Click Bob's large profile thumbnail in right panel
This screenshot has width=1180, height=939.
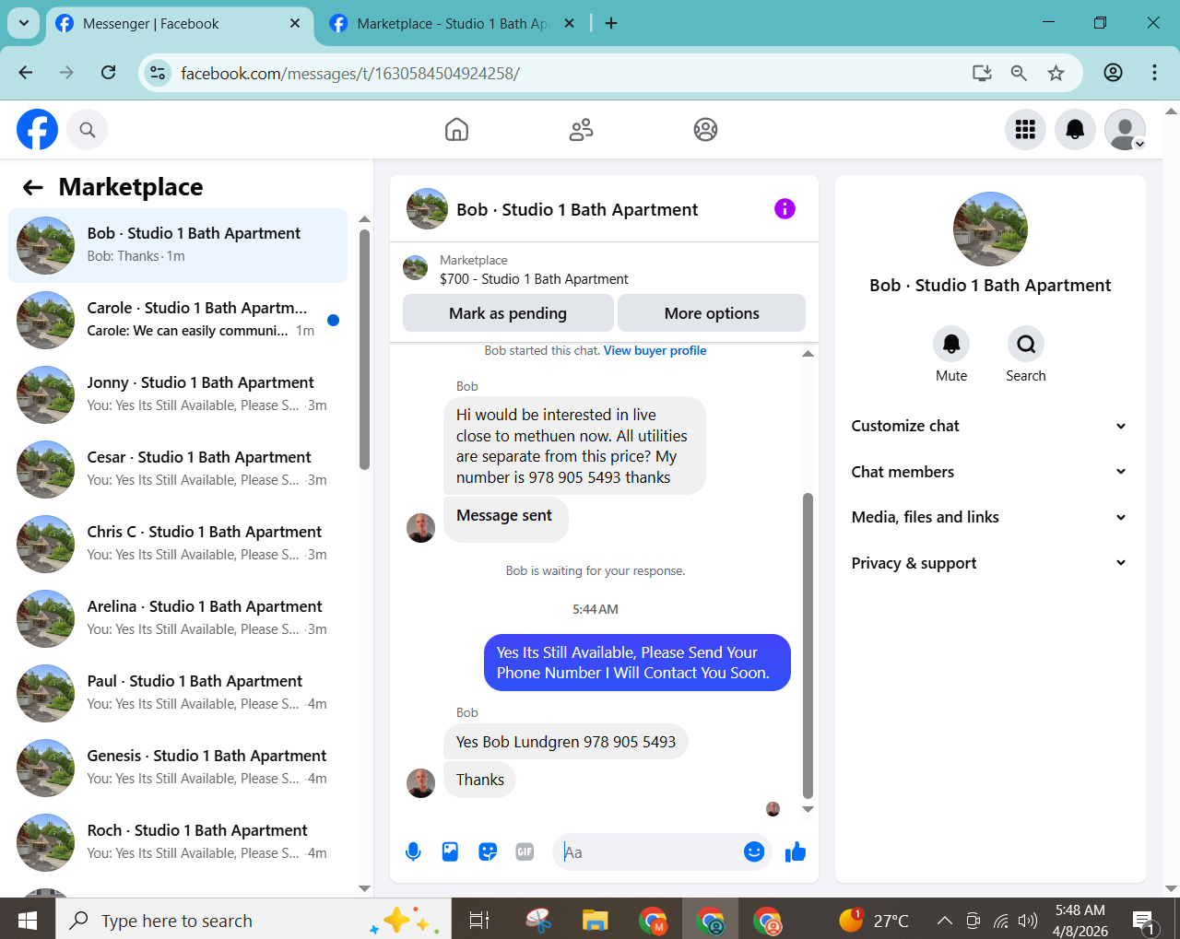[990, 229]
